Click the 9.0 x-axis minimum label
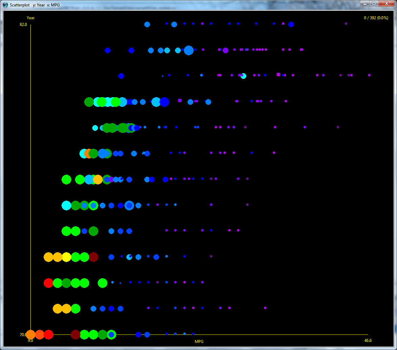 (30, 341)
